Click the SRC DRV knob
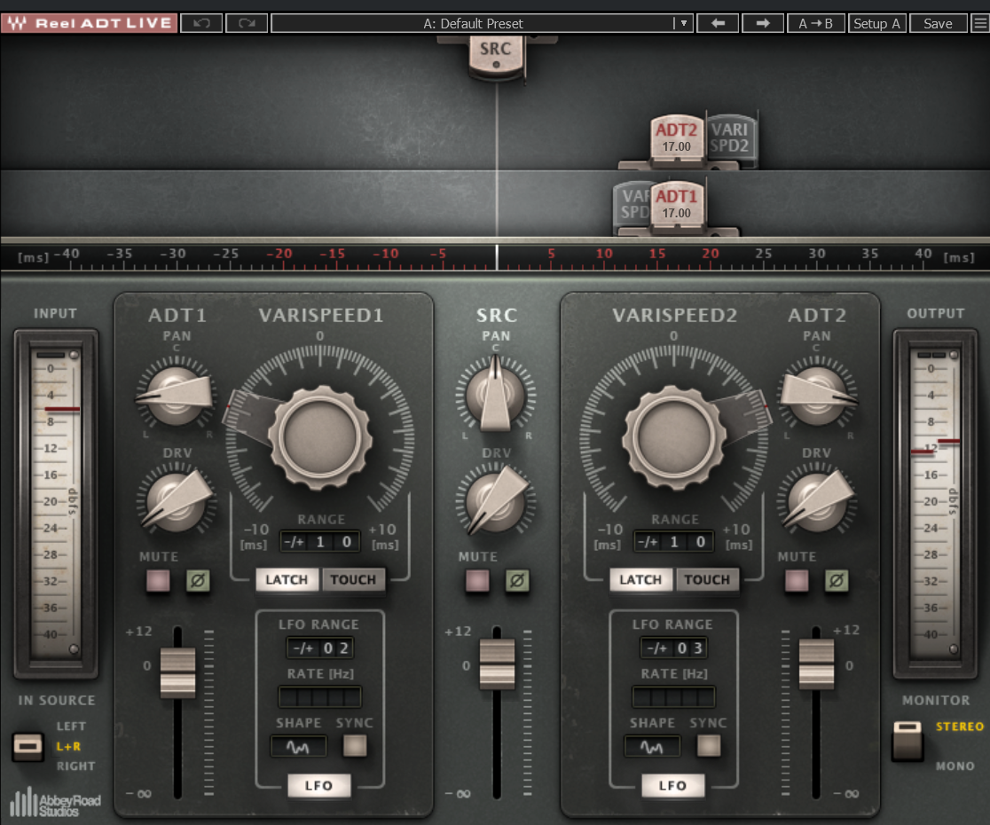990x825 pixels. (x=496, y=499)
